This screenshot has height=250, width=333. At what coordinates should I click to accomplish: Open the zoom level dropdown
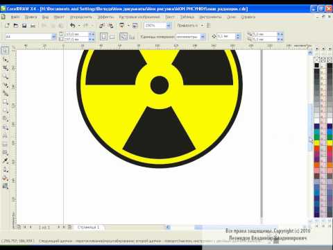coord(169,26)
